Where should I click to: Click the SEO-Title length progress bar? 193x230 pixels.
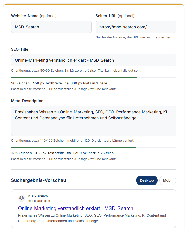tap(94, 78)
